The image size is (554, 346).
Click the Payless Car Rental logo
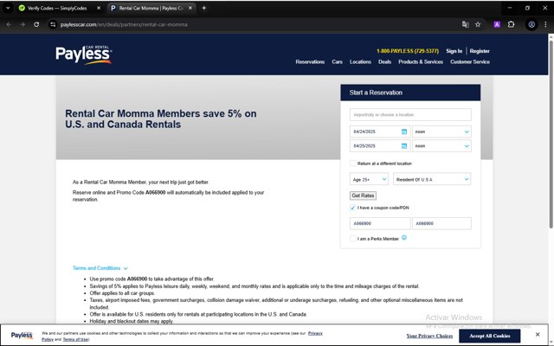pyautogui.click(x=84, y=55)
